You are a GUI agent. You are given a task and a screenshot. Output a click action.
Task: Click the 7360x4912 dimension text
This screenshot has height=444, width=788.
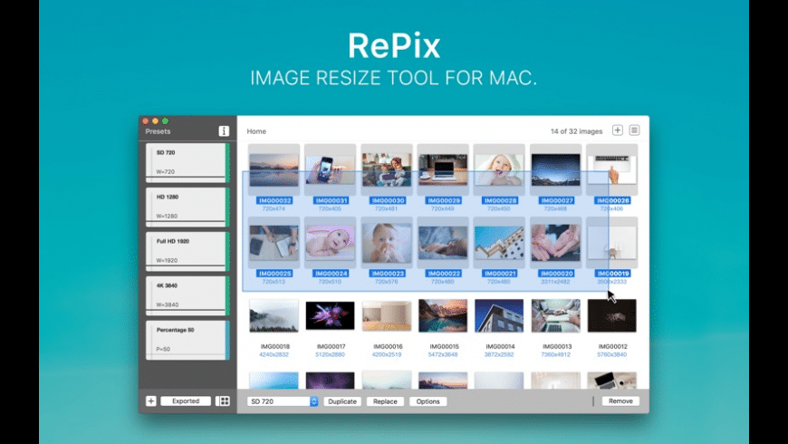click(555, 354)
